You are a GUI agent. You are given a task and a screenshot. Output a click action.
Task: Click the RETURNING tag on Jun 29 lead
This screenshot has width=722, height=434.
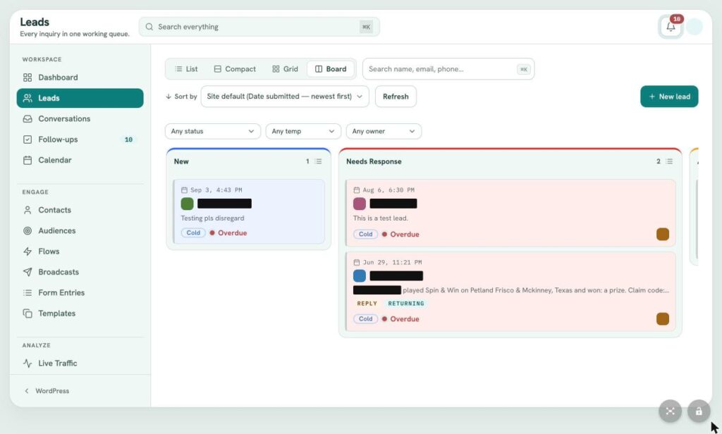(405, 303)
